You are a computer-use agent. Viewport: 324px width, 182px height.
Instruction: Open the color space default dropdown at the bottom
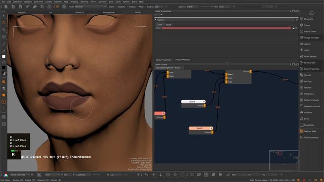pyautogui.click(x=20, y=174)
